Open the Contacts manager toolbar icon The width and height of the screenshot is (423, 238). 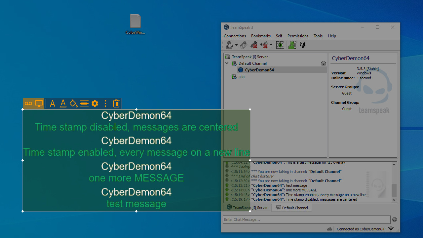pyautogui.click(x=292, y=45)
